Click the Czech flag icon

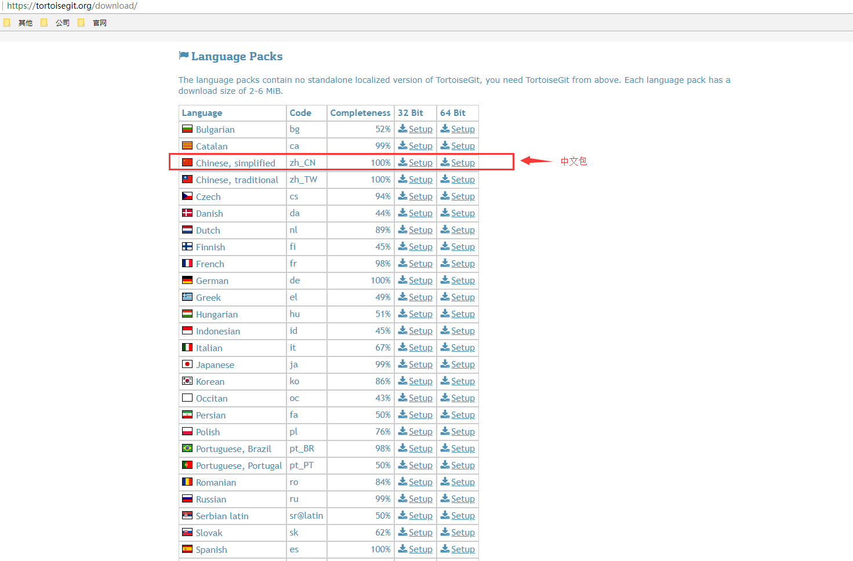(x=187, y=196)
